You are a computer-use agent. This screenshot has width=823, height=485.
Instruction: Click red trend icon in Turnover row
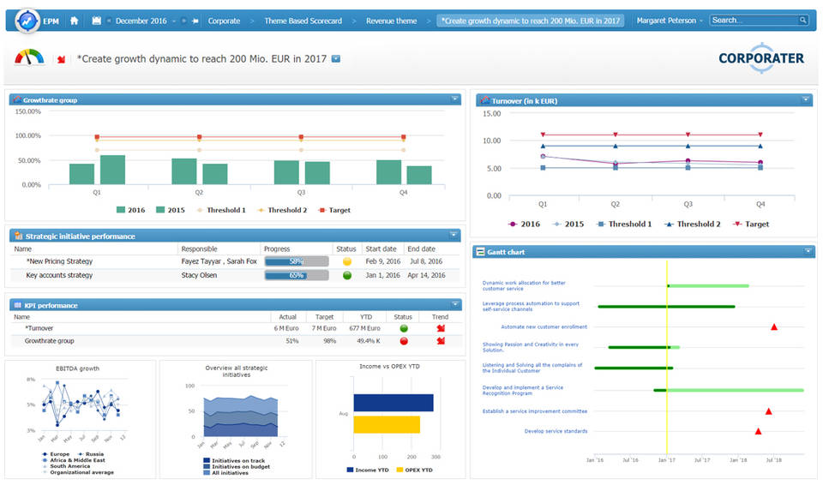[x=441, y=327]
